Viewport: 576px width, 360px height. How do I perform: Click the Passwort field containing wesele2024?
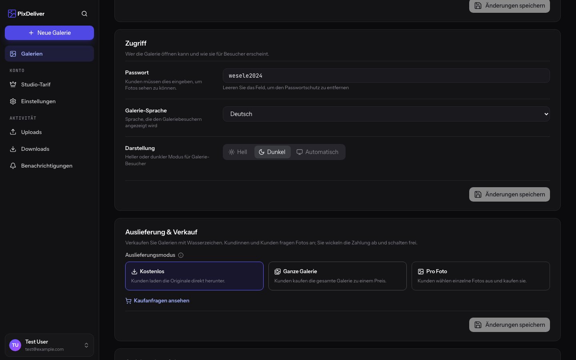click(x=386, y=76)
